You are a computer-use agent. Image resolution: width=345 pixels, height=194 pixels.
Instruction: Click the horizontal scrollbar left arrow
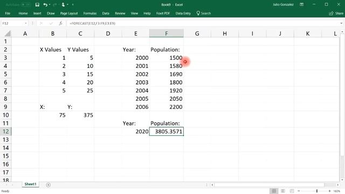212,185
